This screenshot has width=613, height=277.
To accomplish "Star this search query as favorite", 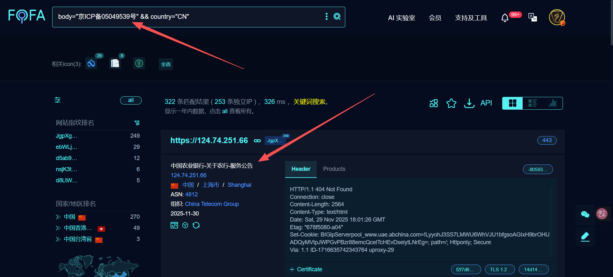I will 451,103.
